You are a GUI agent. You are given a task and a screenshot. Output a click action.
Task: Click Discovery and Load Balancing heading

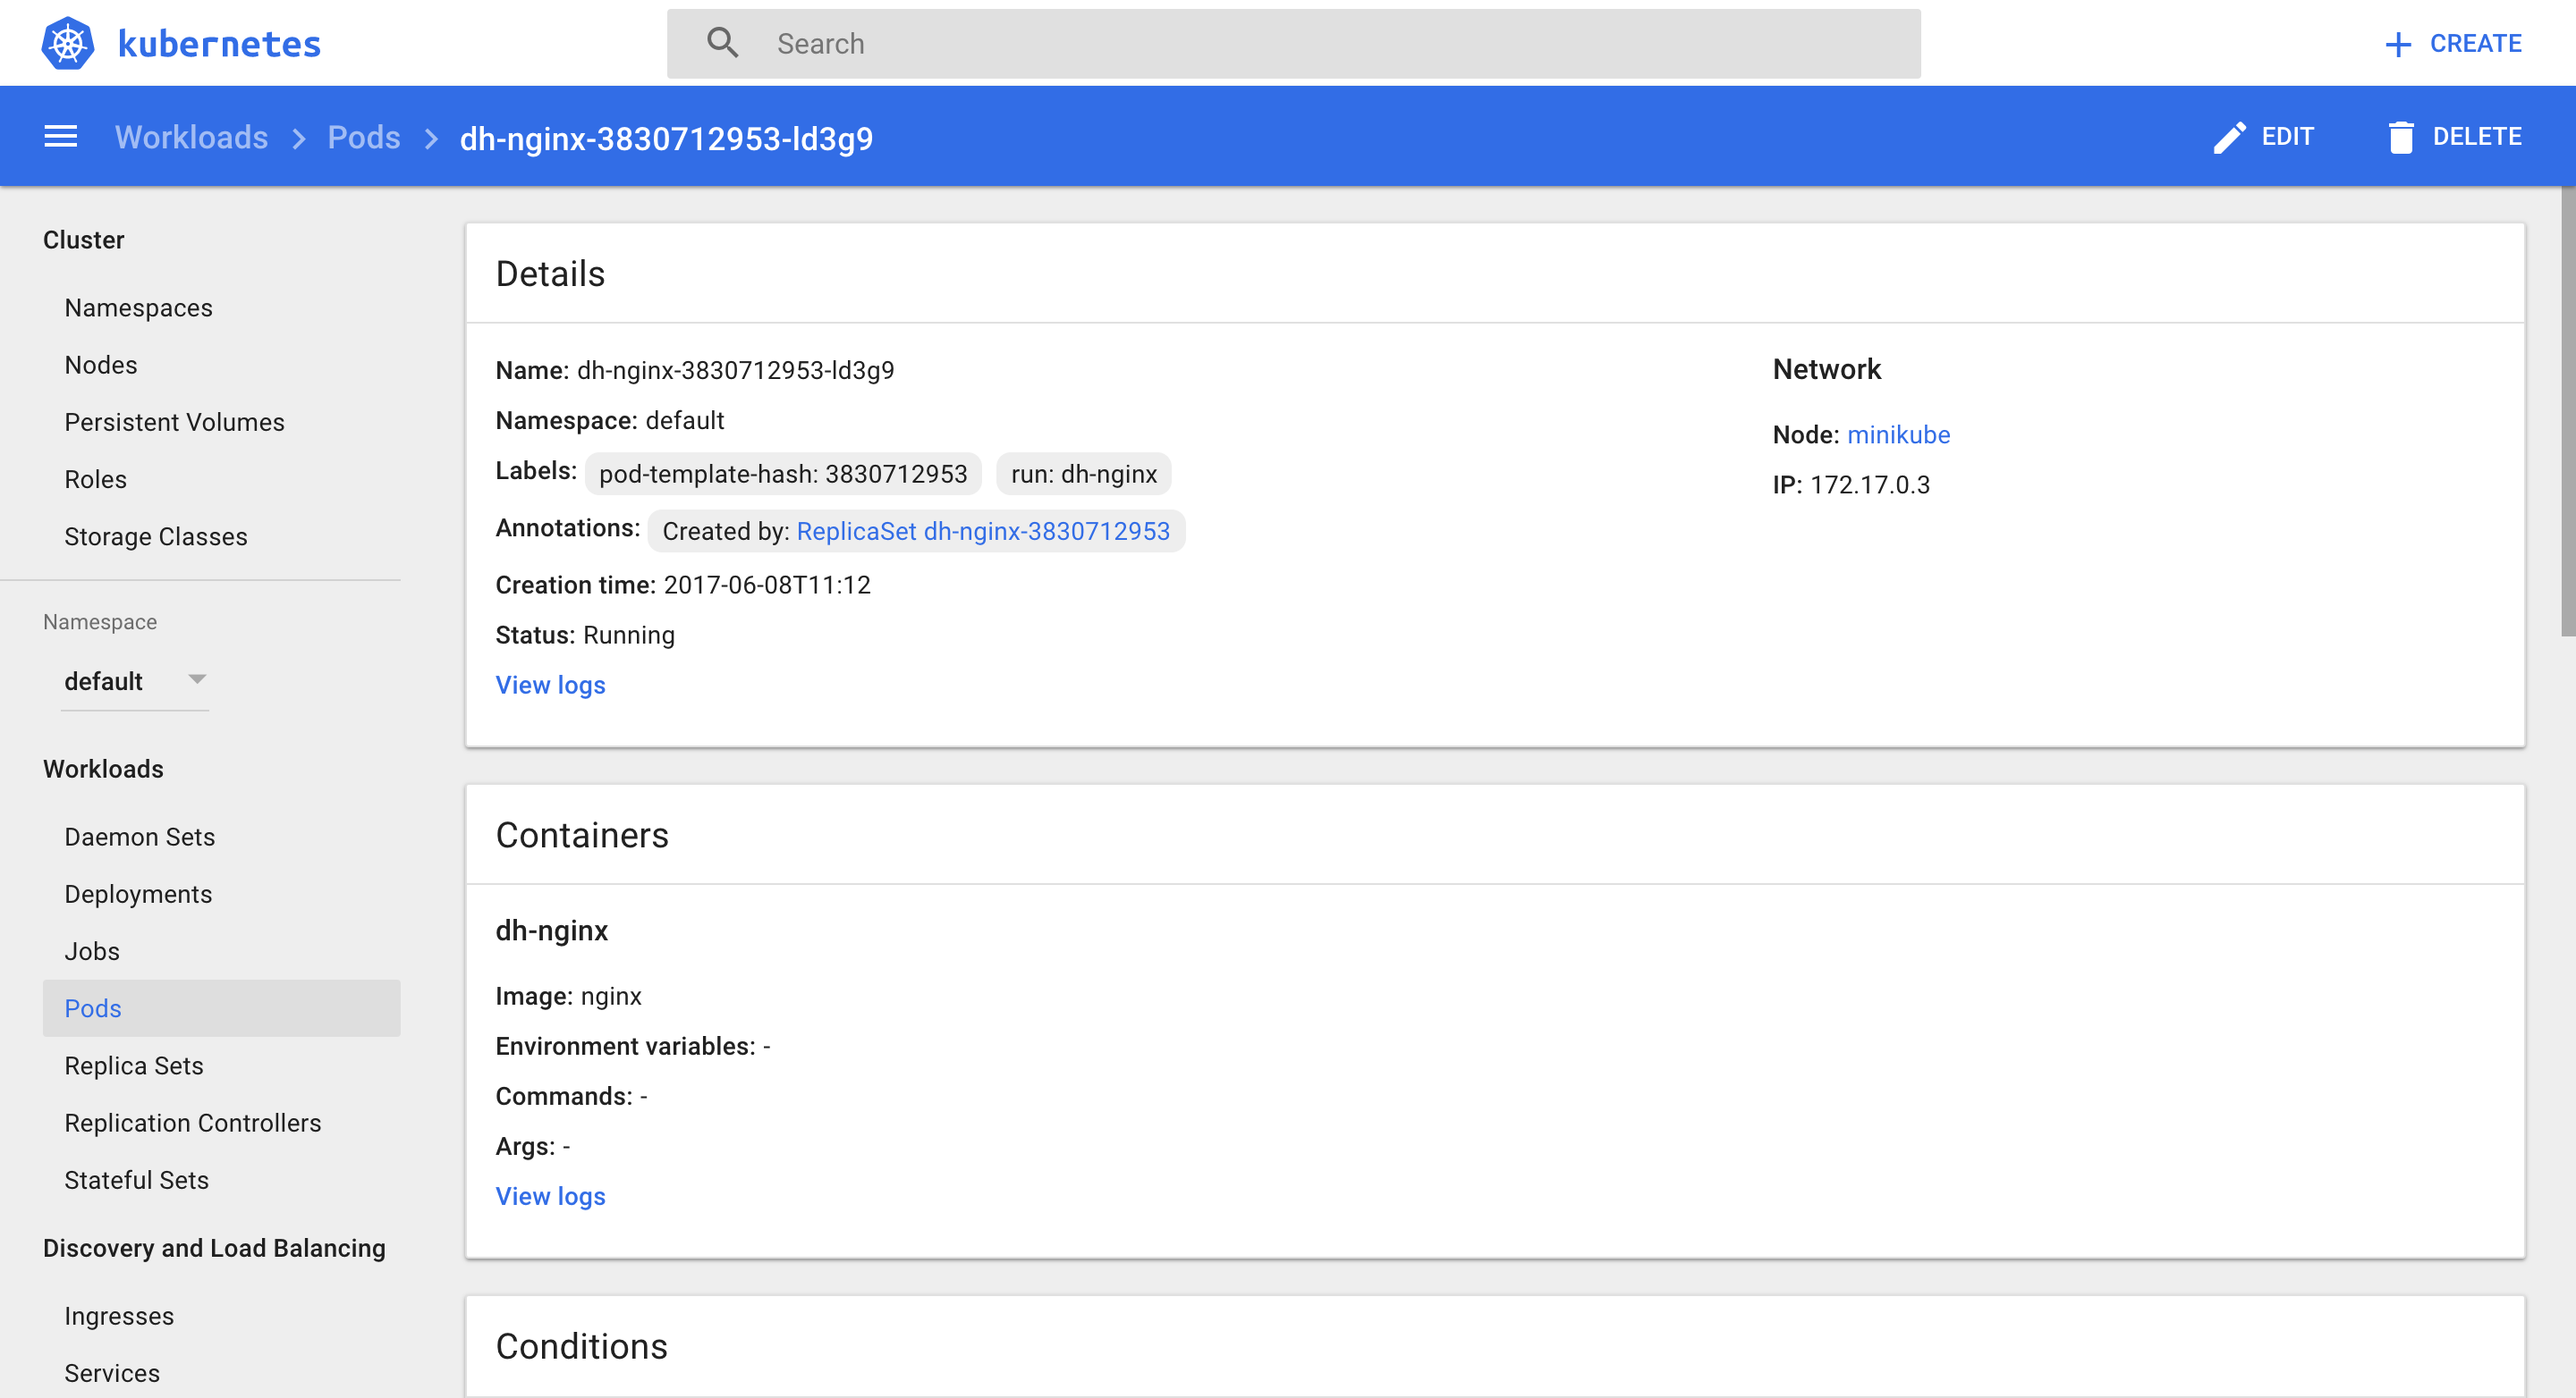(214, 1248)
